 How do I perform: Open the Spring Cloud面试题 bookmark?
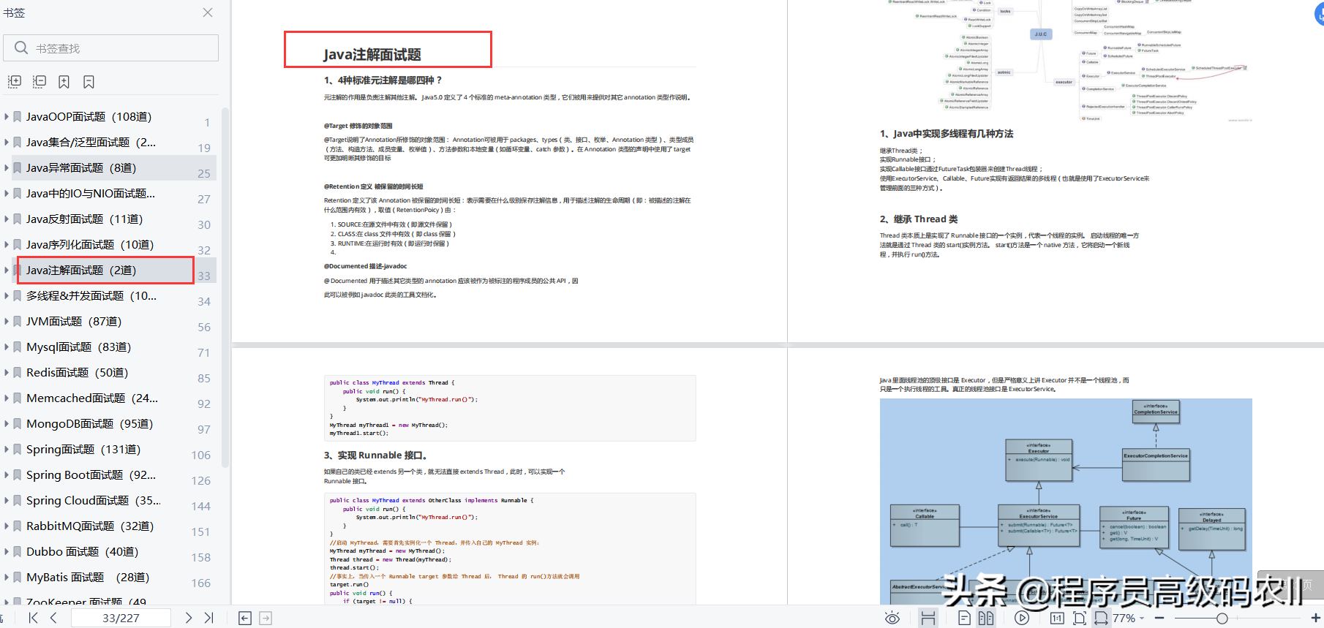click(94, 500)
